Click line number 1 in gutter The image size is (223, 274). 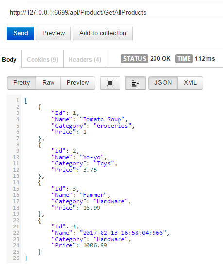17,100
